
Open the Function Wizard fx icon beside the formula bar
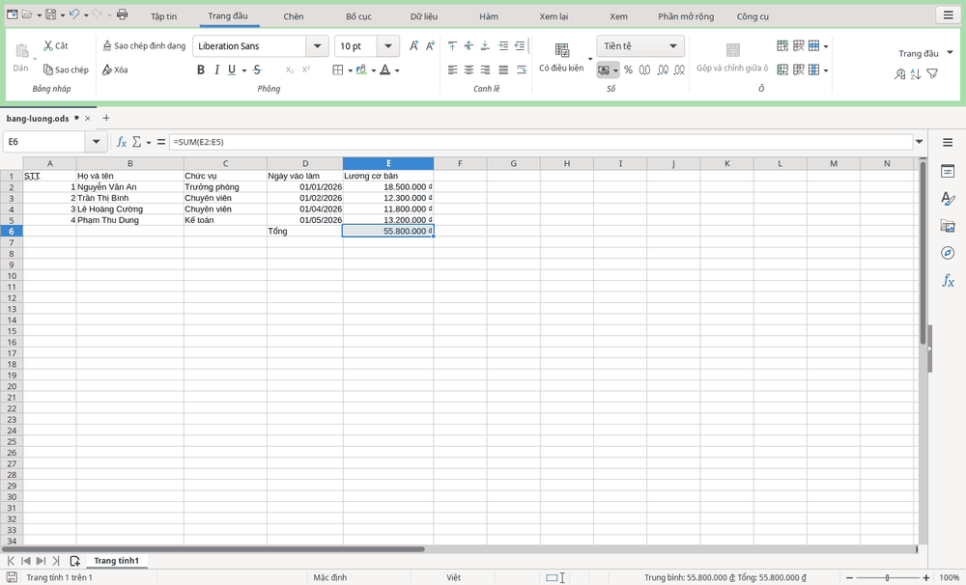coord(122,142)
